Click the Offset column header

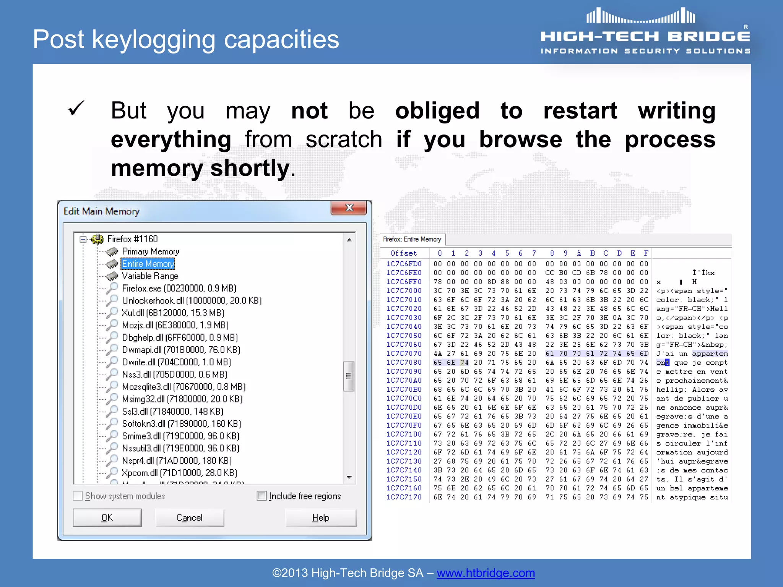click(x=404, y=253)
